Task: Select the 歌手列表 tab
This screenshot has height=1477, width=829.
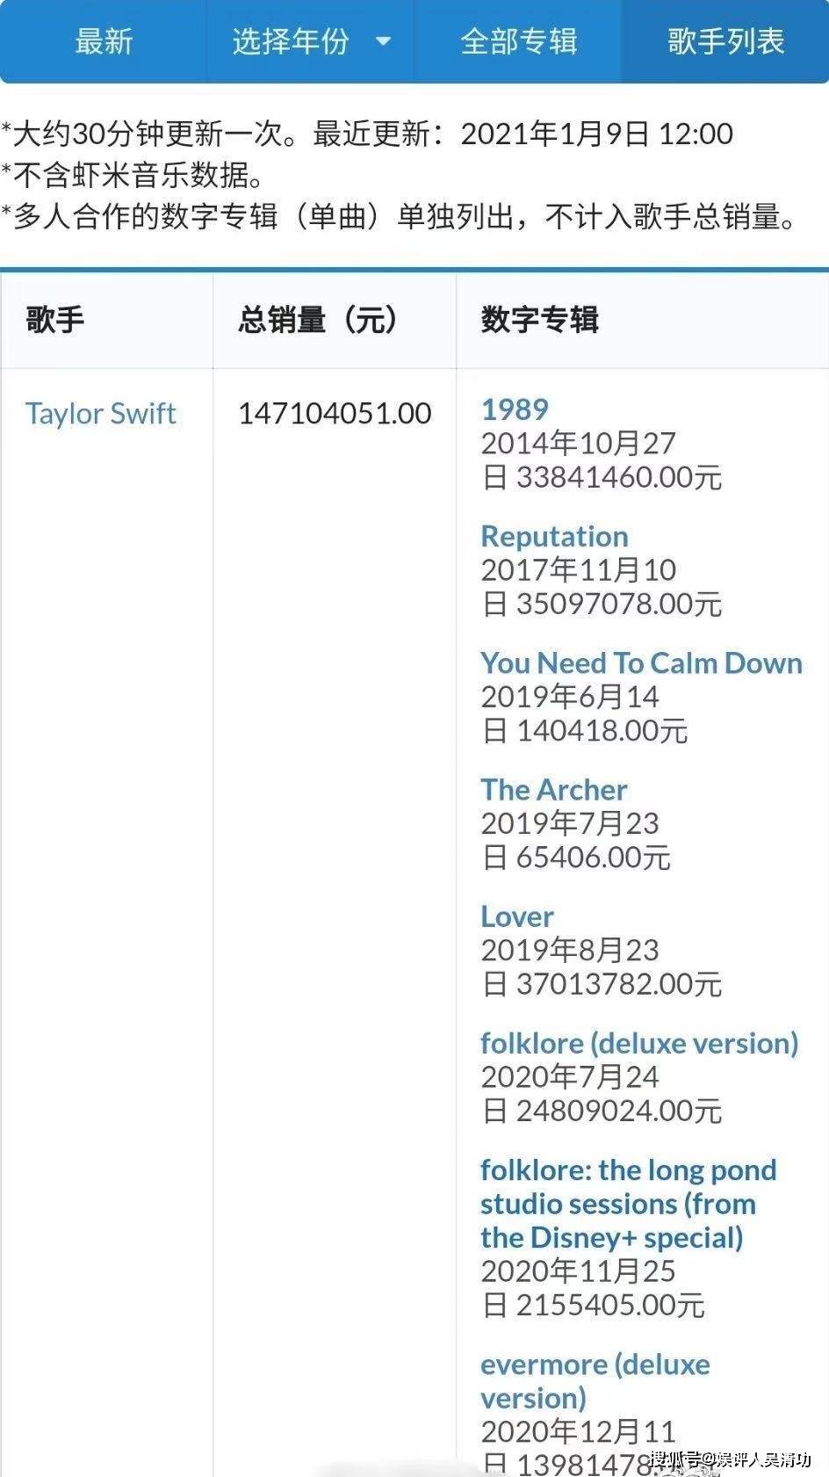Action: click(x=725, y=41)
